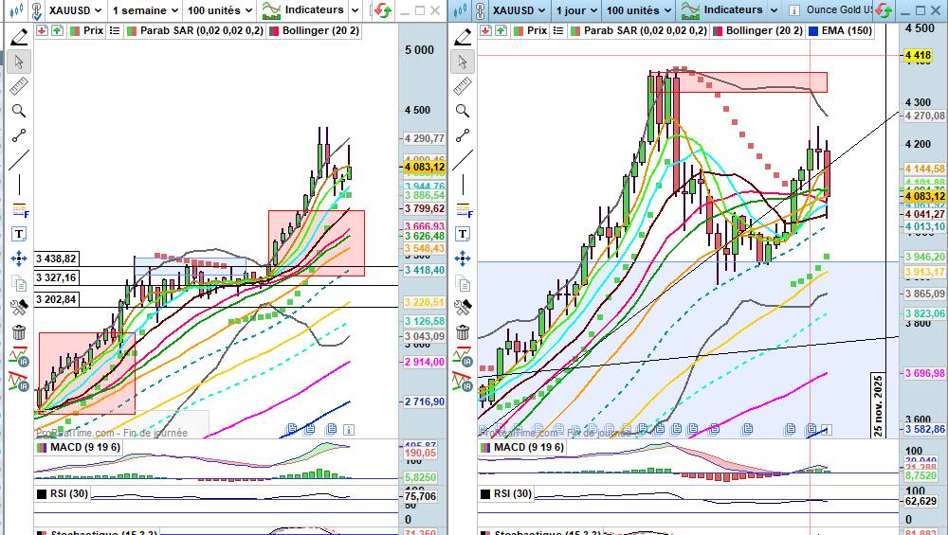Click the trash can delete objects icon

tap(19, 332)
